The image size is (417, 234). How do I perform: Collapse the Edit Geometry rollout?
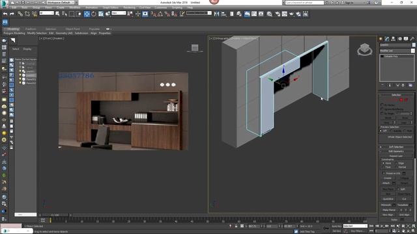pyautogui.click(x=396, y=151)
